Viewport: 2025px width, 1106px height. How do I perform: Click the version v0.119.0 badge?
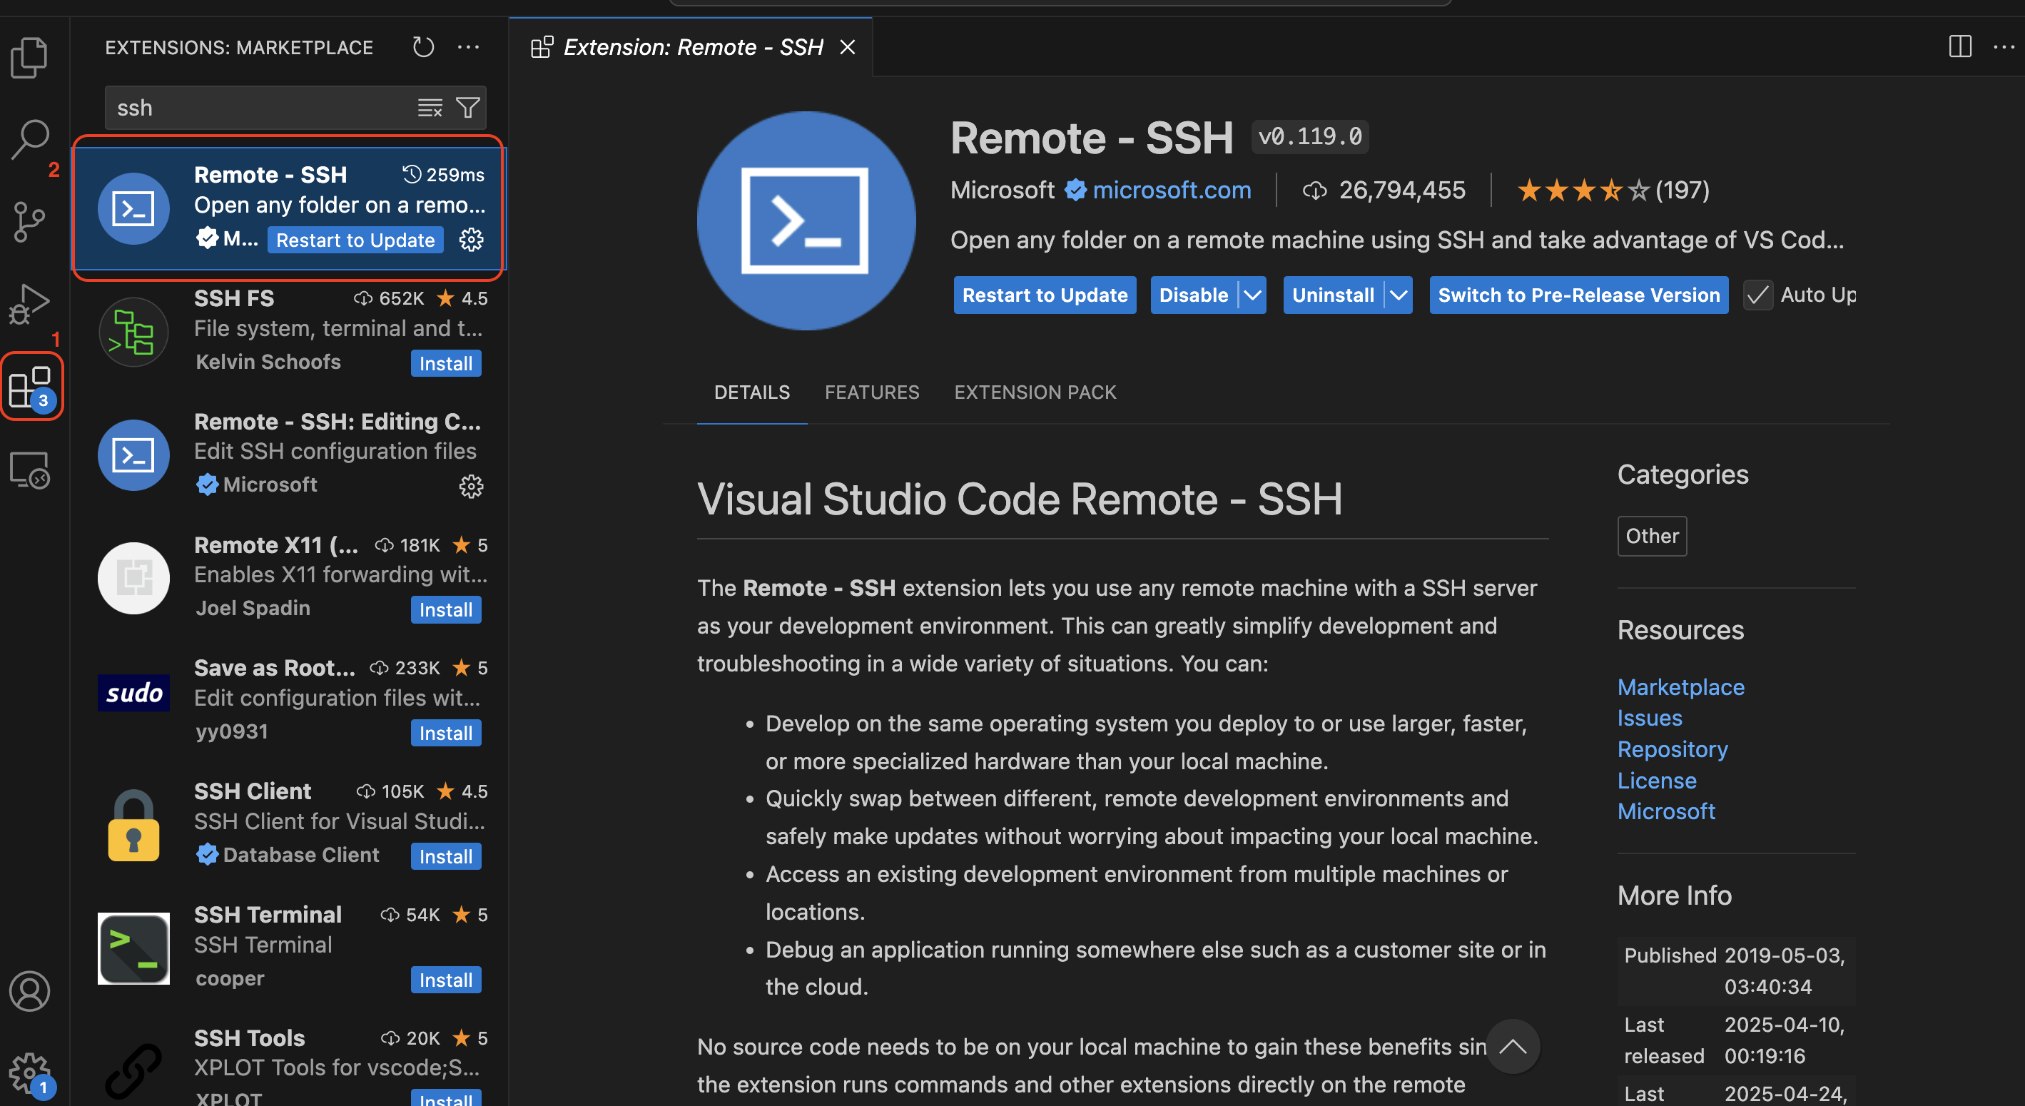coord(1309,137)
